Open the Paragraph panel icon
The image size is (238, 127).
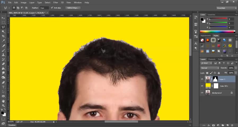click(x=196, y=48)
